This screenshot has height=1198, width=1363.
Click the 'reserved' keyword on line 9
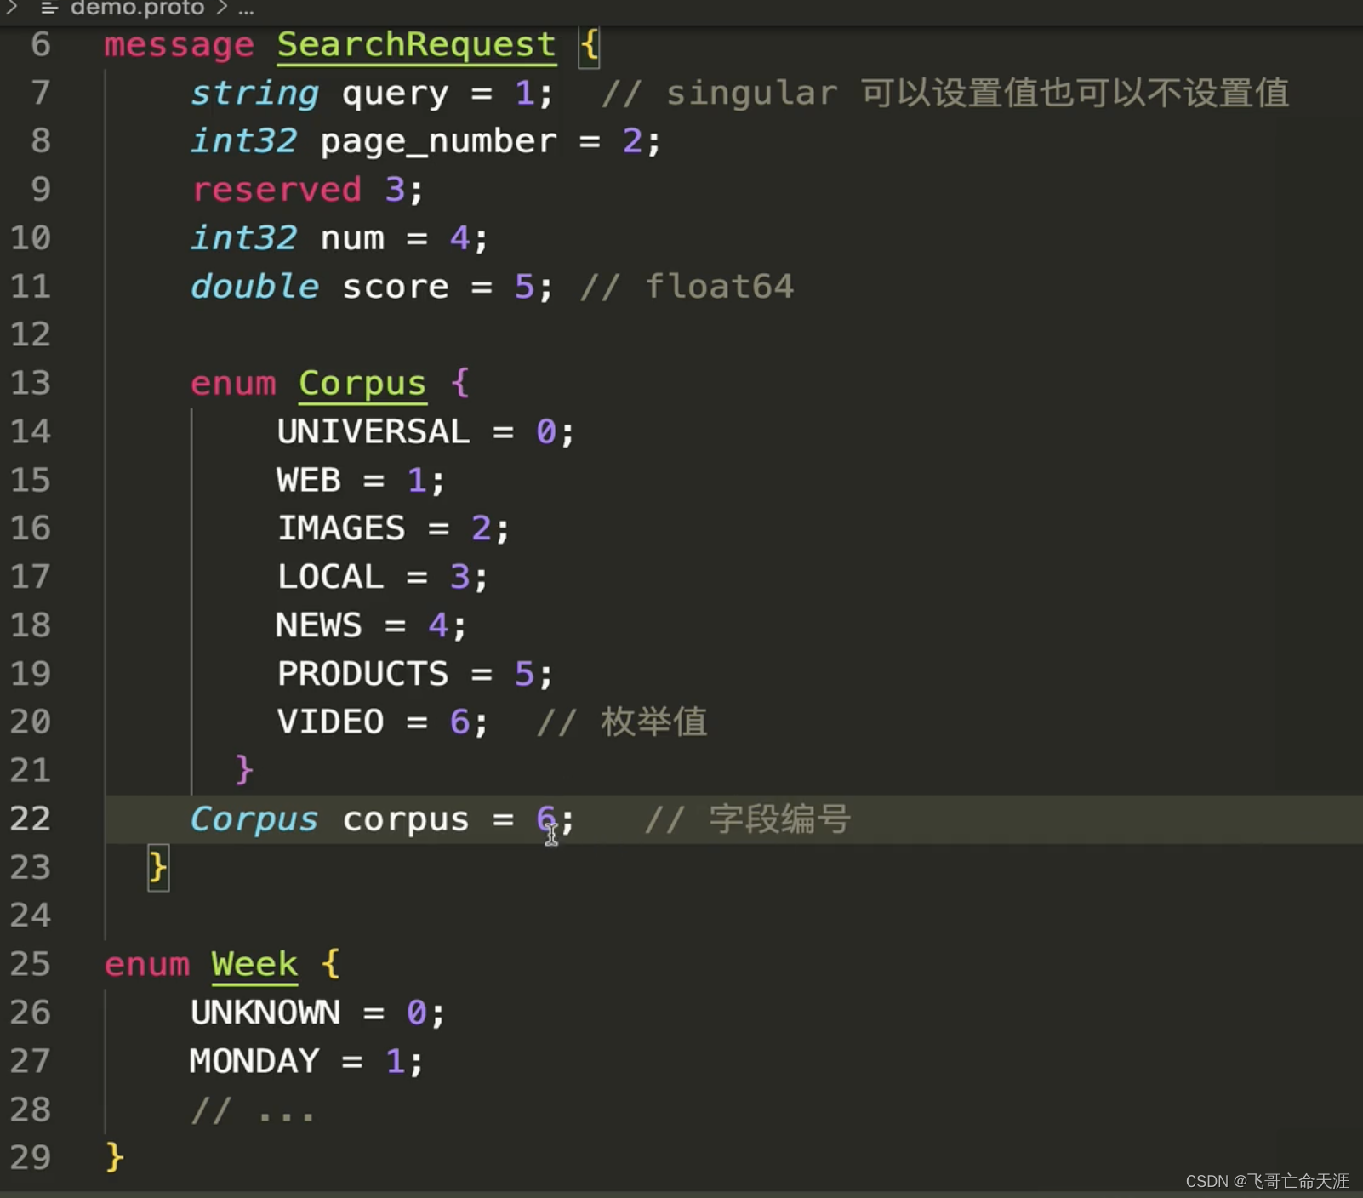pos(277,190)
